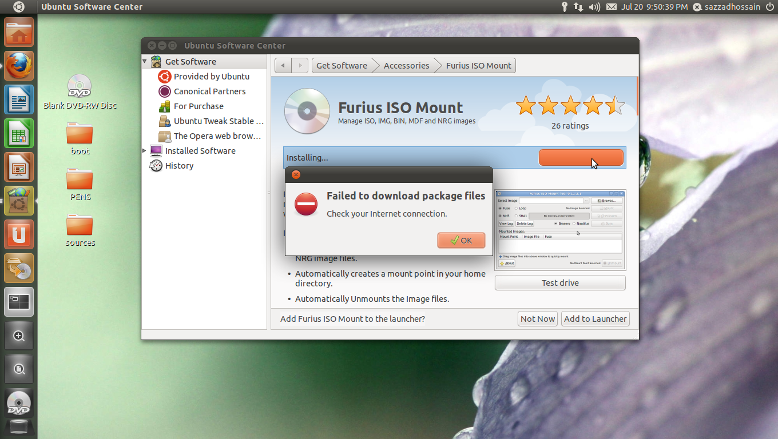The image size is (778, 439).
Task: Launch Firefox from the Unity launcher
Action: (19, 66)
